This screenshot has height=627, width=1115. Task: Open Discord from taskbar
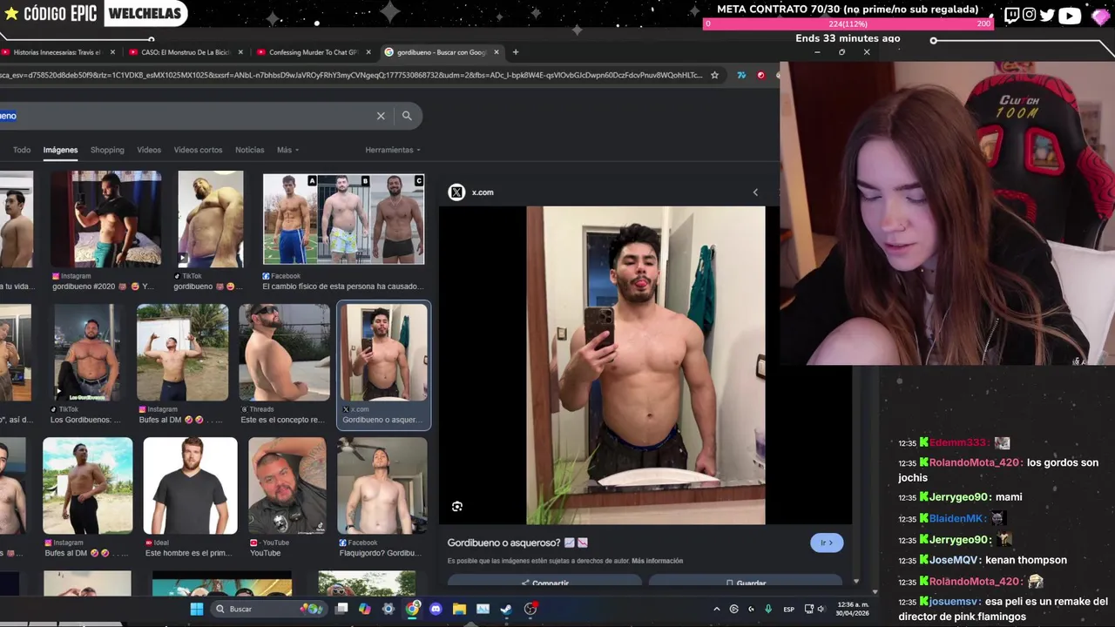pyautogui.click(x=436, y=609)
